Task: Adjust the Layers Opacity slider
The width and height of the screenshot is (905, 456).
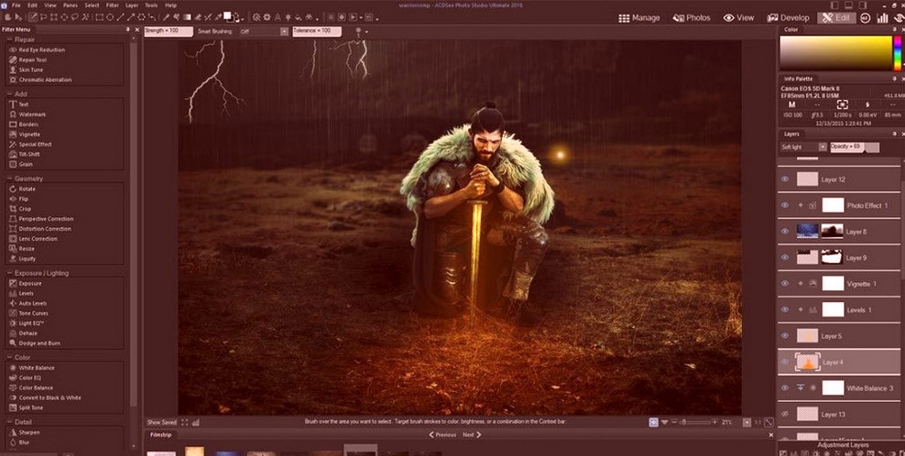Action: point(855,147)
